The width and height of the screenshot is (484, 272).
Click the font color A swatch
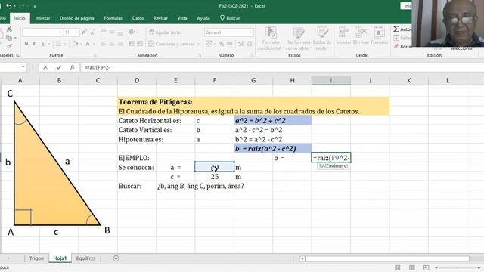(x=88, y=44)
